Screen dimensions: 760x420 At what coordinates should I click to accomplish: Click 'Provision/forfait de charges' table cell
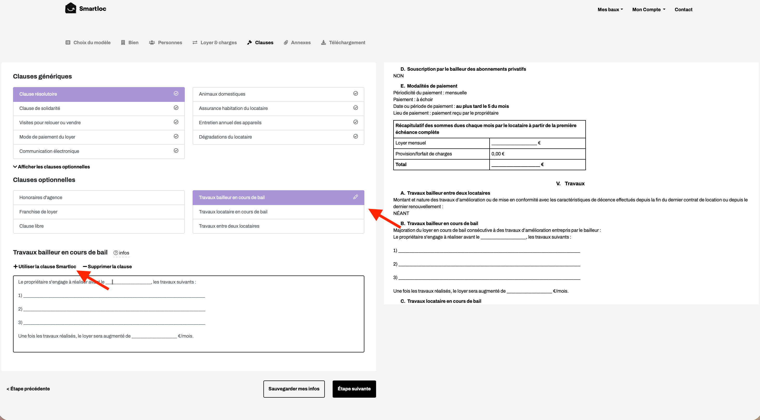pyautogui.click(x=441, y=154)
